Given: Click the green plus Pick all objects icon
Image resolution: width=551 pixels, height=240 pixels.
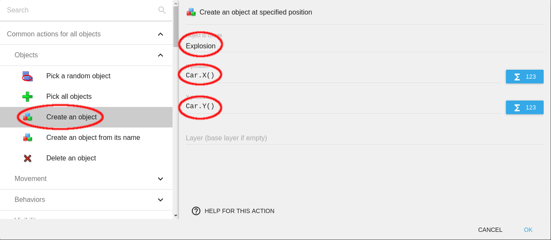Looking at the screenshot, I should (27, 97).
